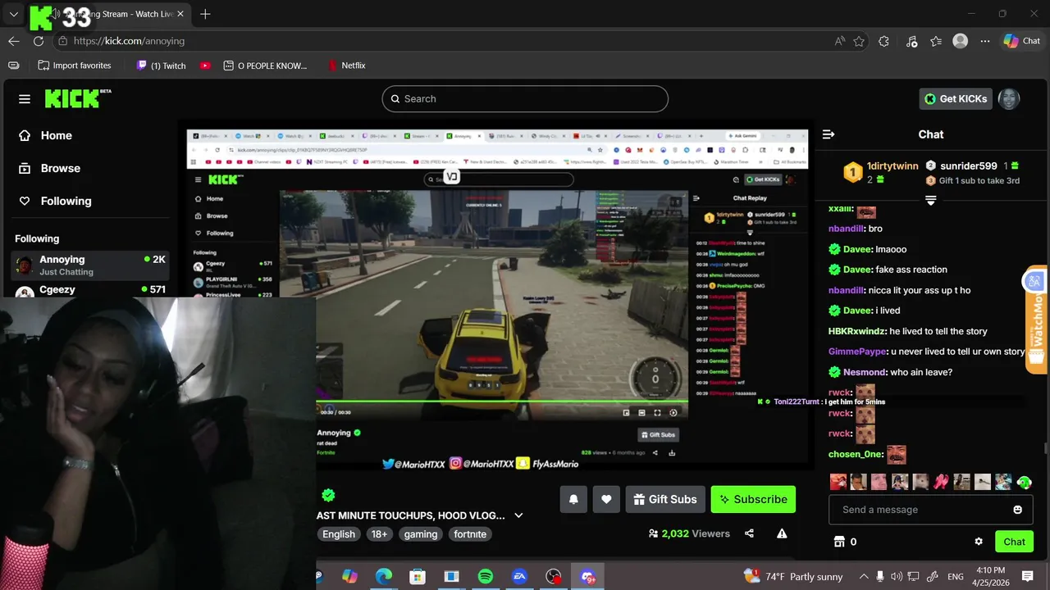Reload the page with the refresh icon
The image size is (1050, 590).
click(x=39, y=41)
